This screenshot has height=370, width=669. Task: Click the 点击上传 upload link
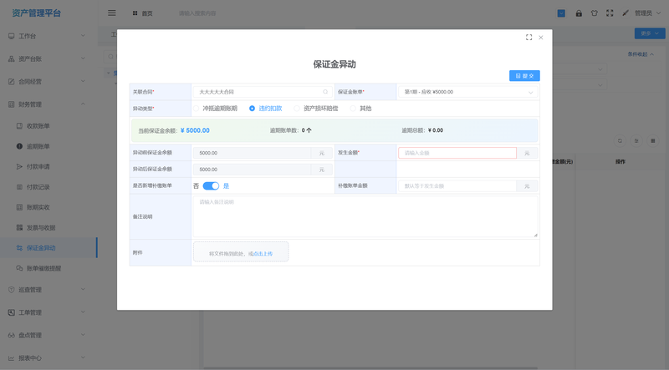pyautogui.click(x=263, y=254)
